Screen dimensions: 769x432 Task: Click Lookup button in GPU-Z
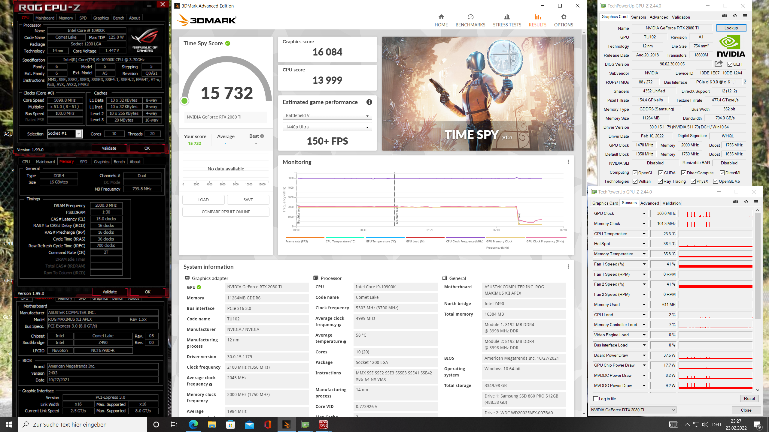click(x=731, y=28)
